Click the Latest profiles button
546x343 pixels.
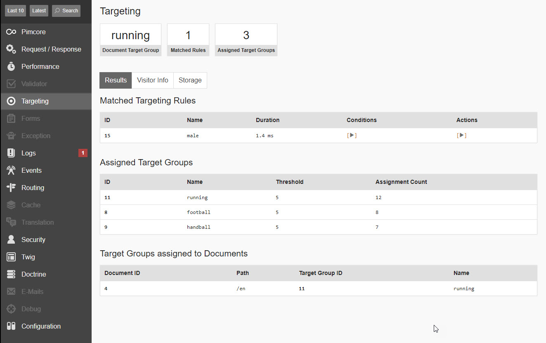(39, 11)
